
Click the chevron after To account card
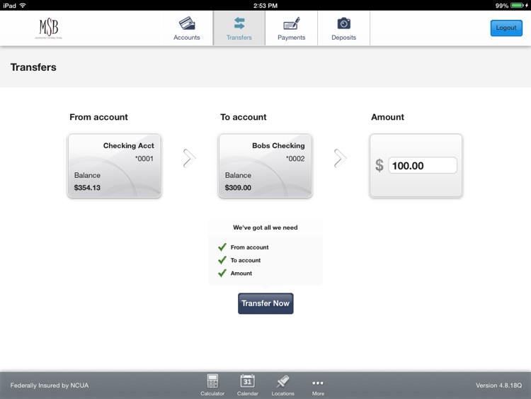click(x=340, y=158)
